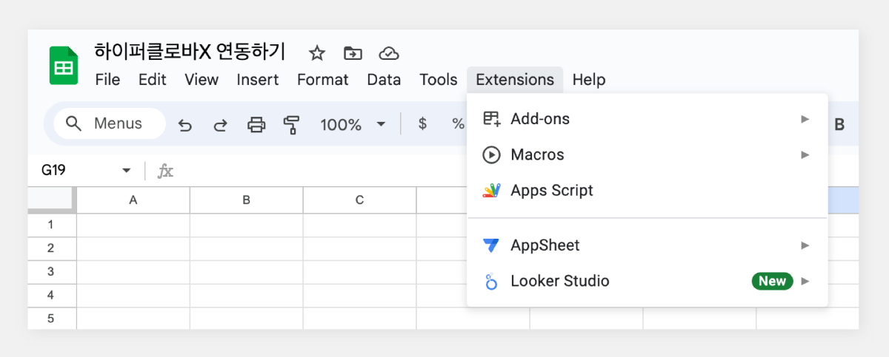Select row 5 header

coord(51,319)
